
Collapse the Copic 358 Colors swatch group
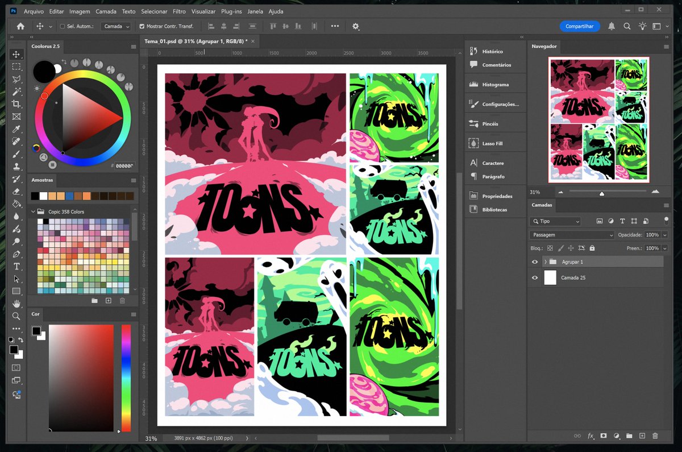tap(34, 212)
